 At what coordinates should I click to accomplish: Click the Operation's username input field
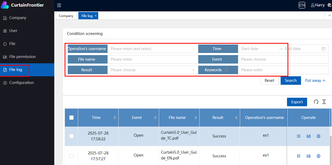(x=153, y=49)
